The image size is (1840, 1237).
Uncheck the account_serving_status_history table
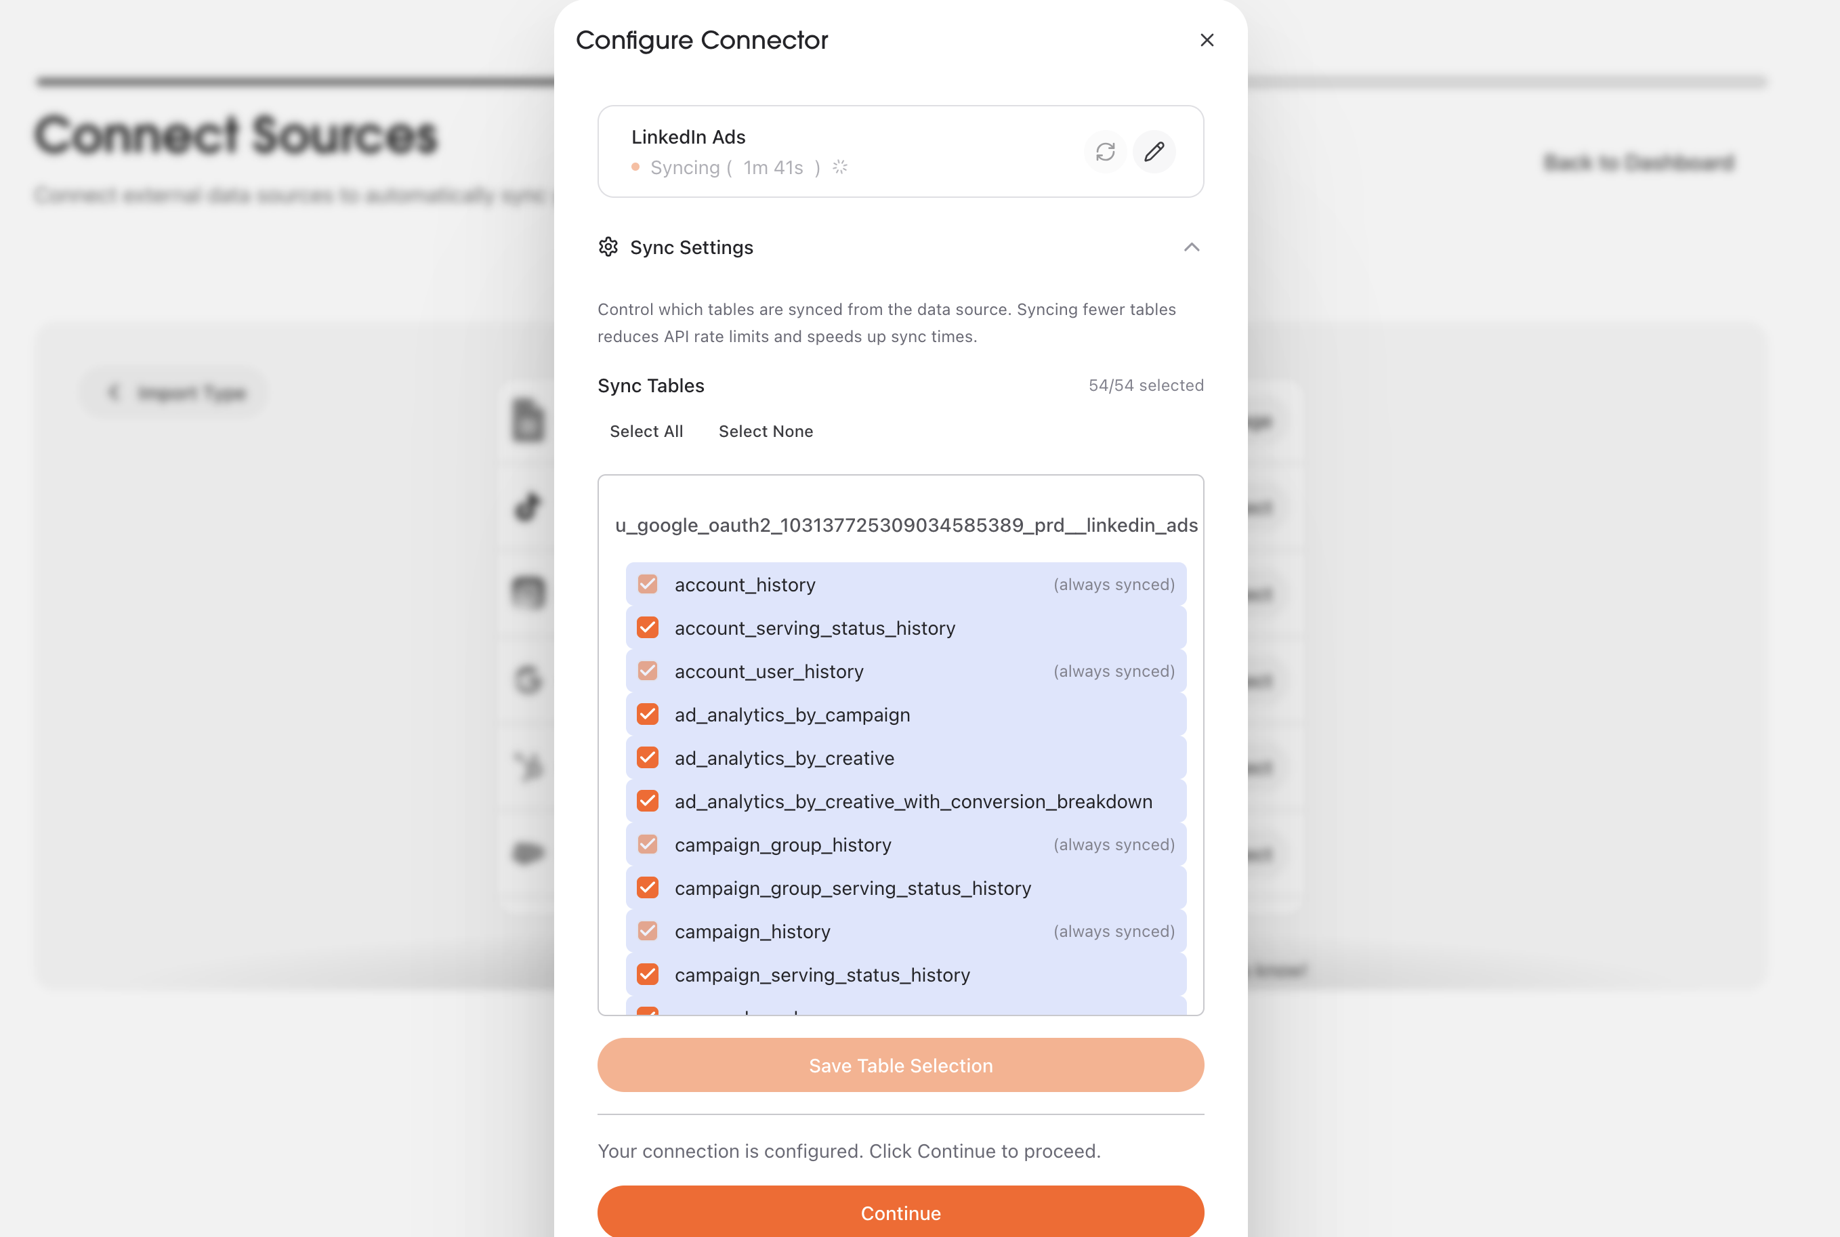click(647, 627)
